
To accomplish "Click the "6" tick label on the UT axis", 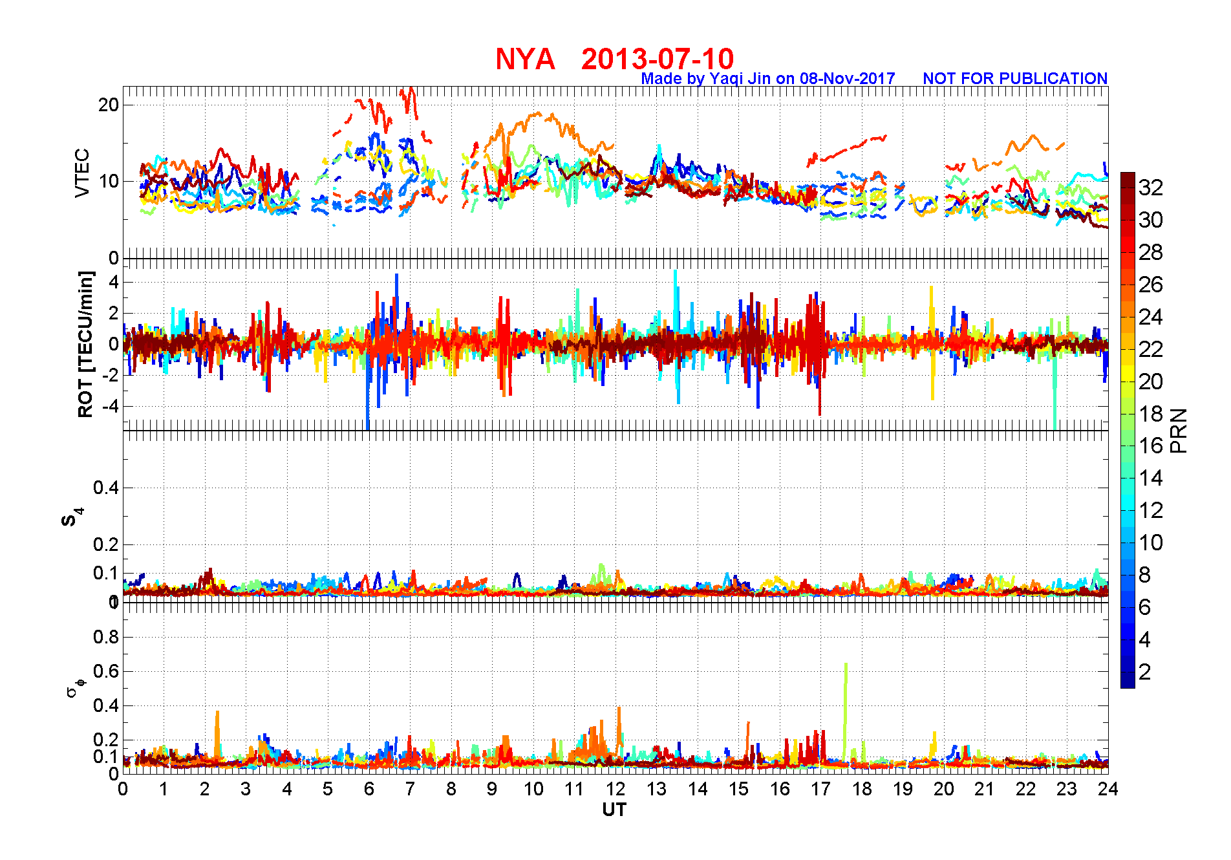I will pyautogui.click(x=369, y=789).
